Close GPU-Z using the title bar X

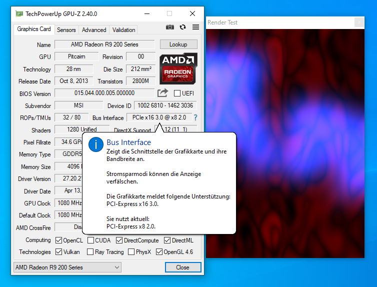coord(192,13)
